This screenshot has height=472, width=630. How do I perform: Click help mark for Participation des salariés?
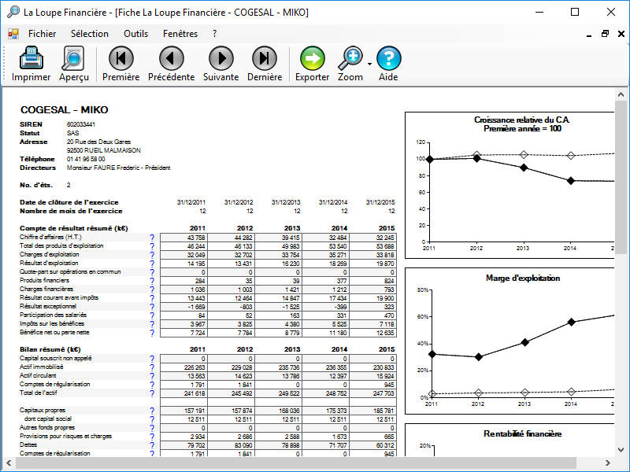152,315
